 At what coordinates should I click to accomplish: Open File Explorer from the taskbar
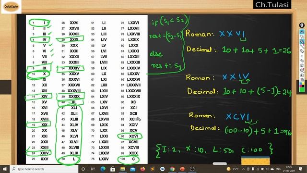pos(123,169)
